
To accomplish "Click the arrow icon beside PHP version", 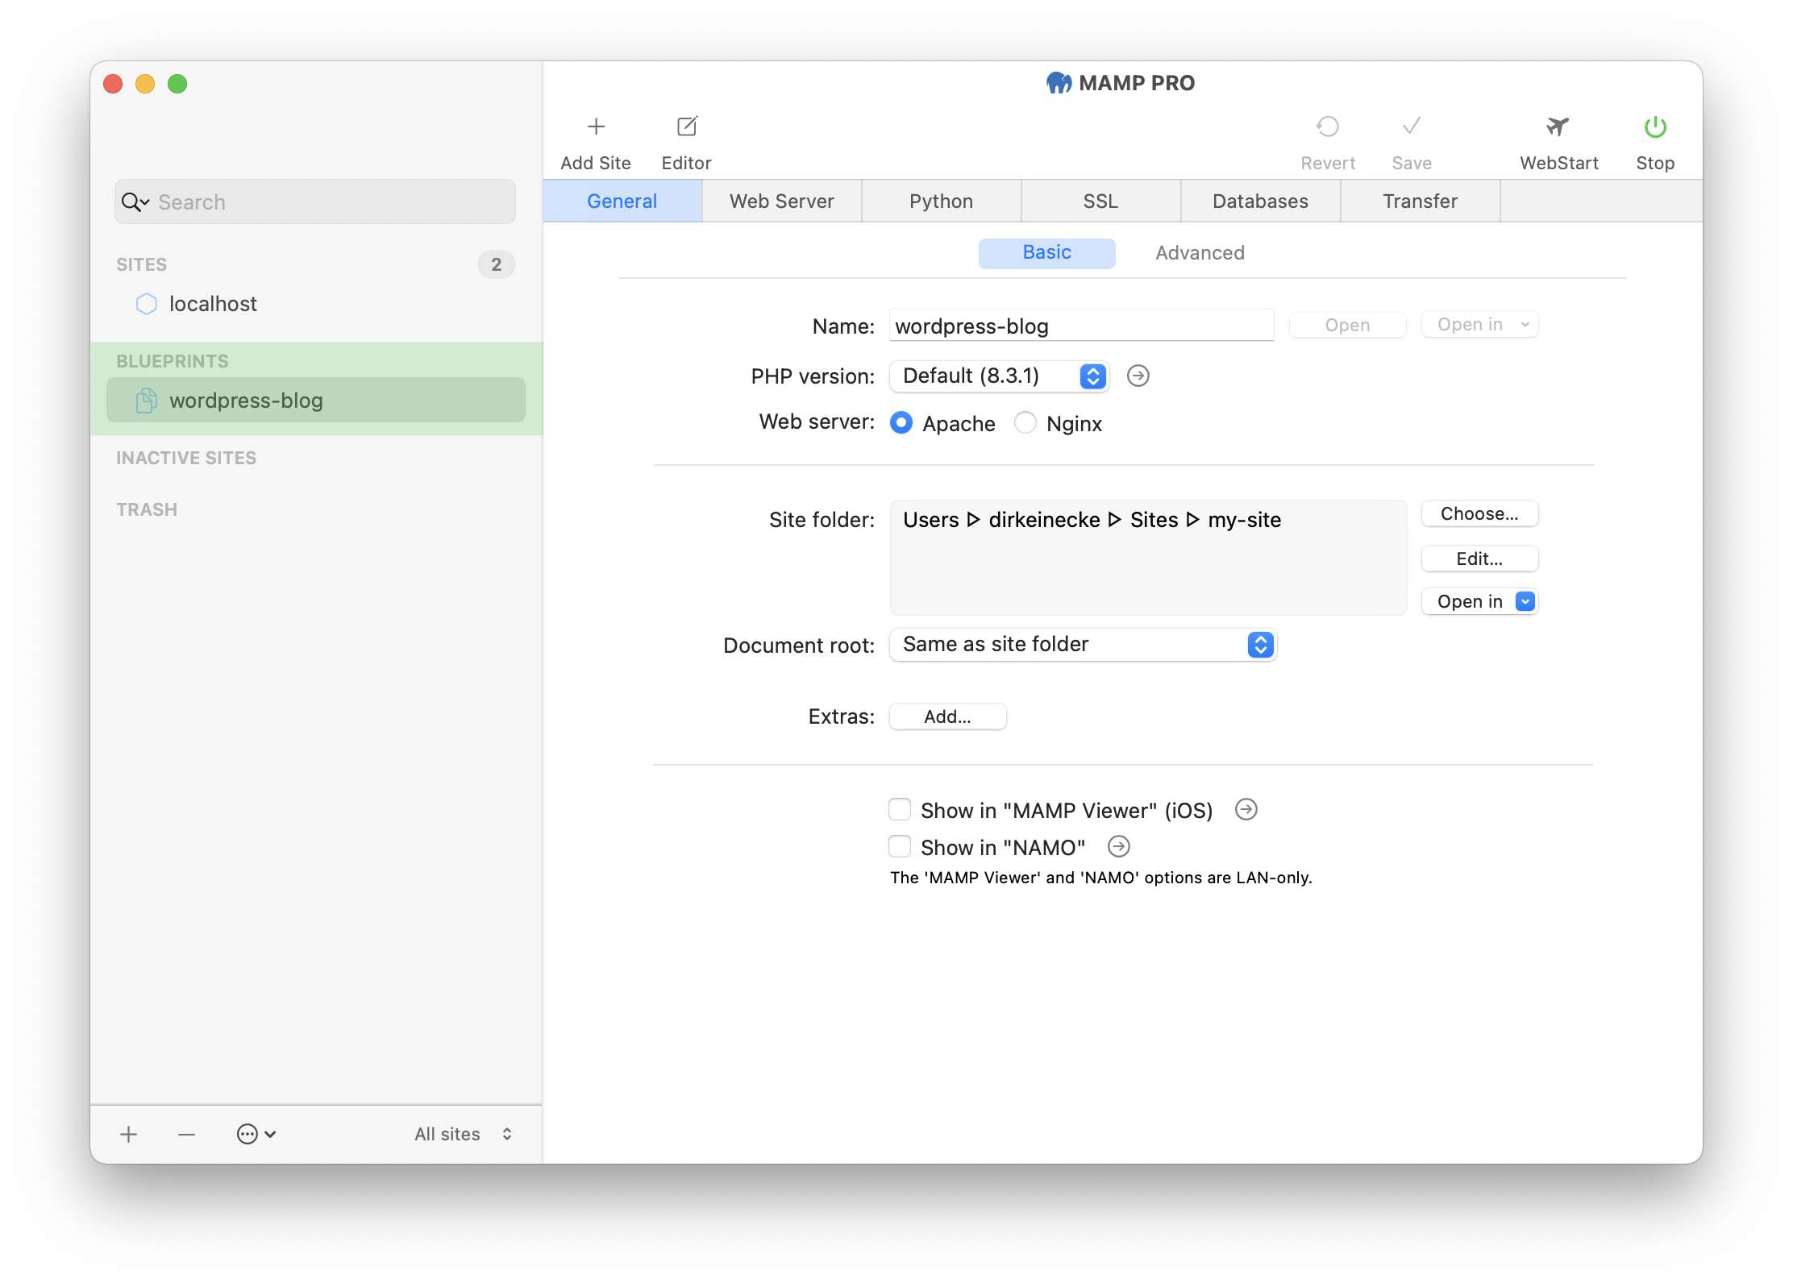I will [x=1138, y=376].
